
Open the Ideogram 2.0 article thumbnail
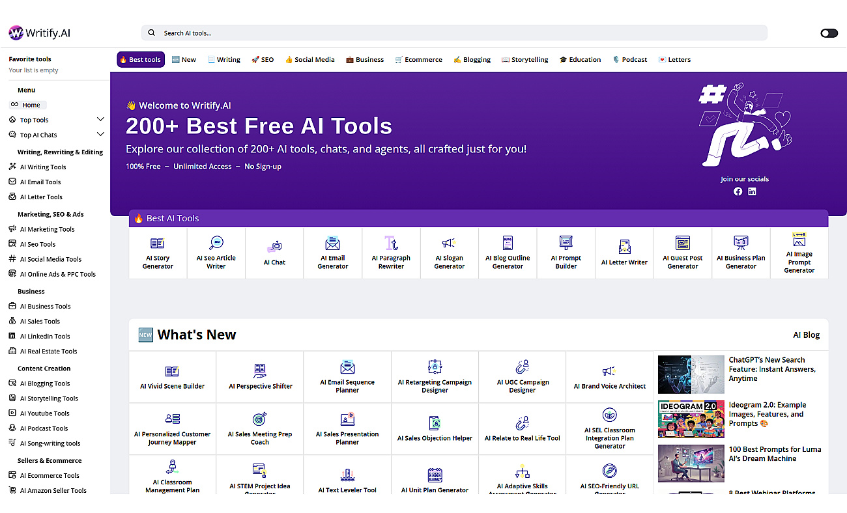[x=691, y=419]
